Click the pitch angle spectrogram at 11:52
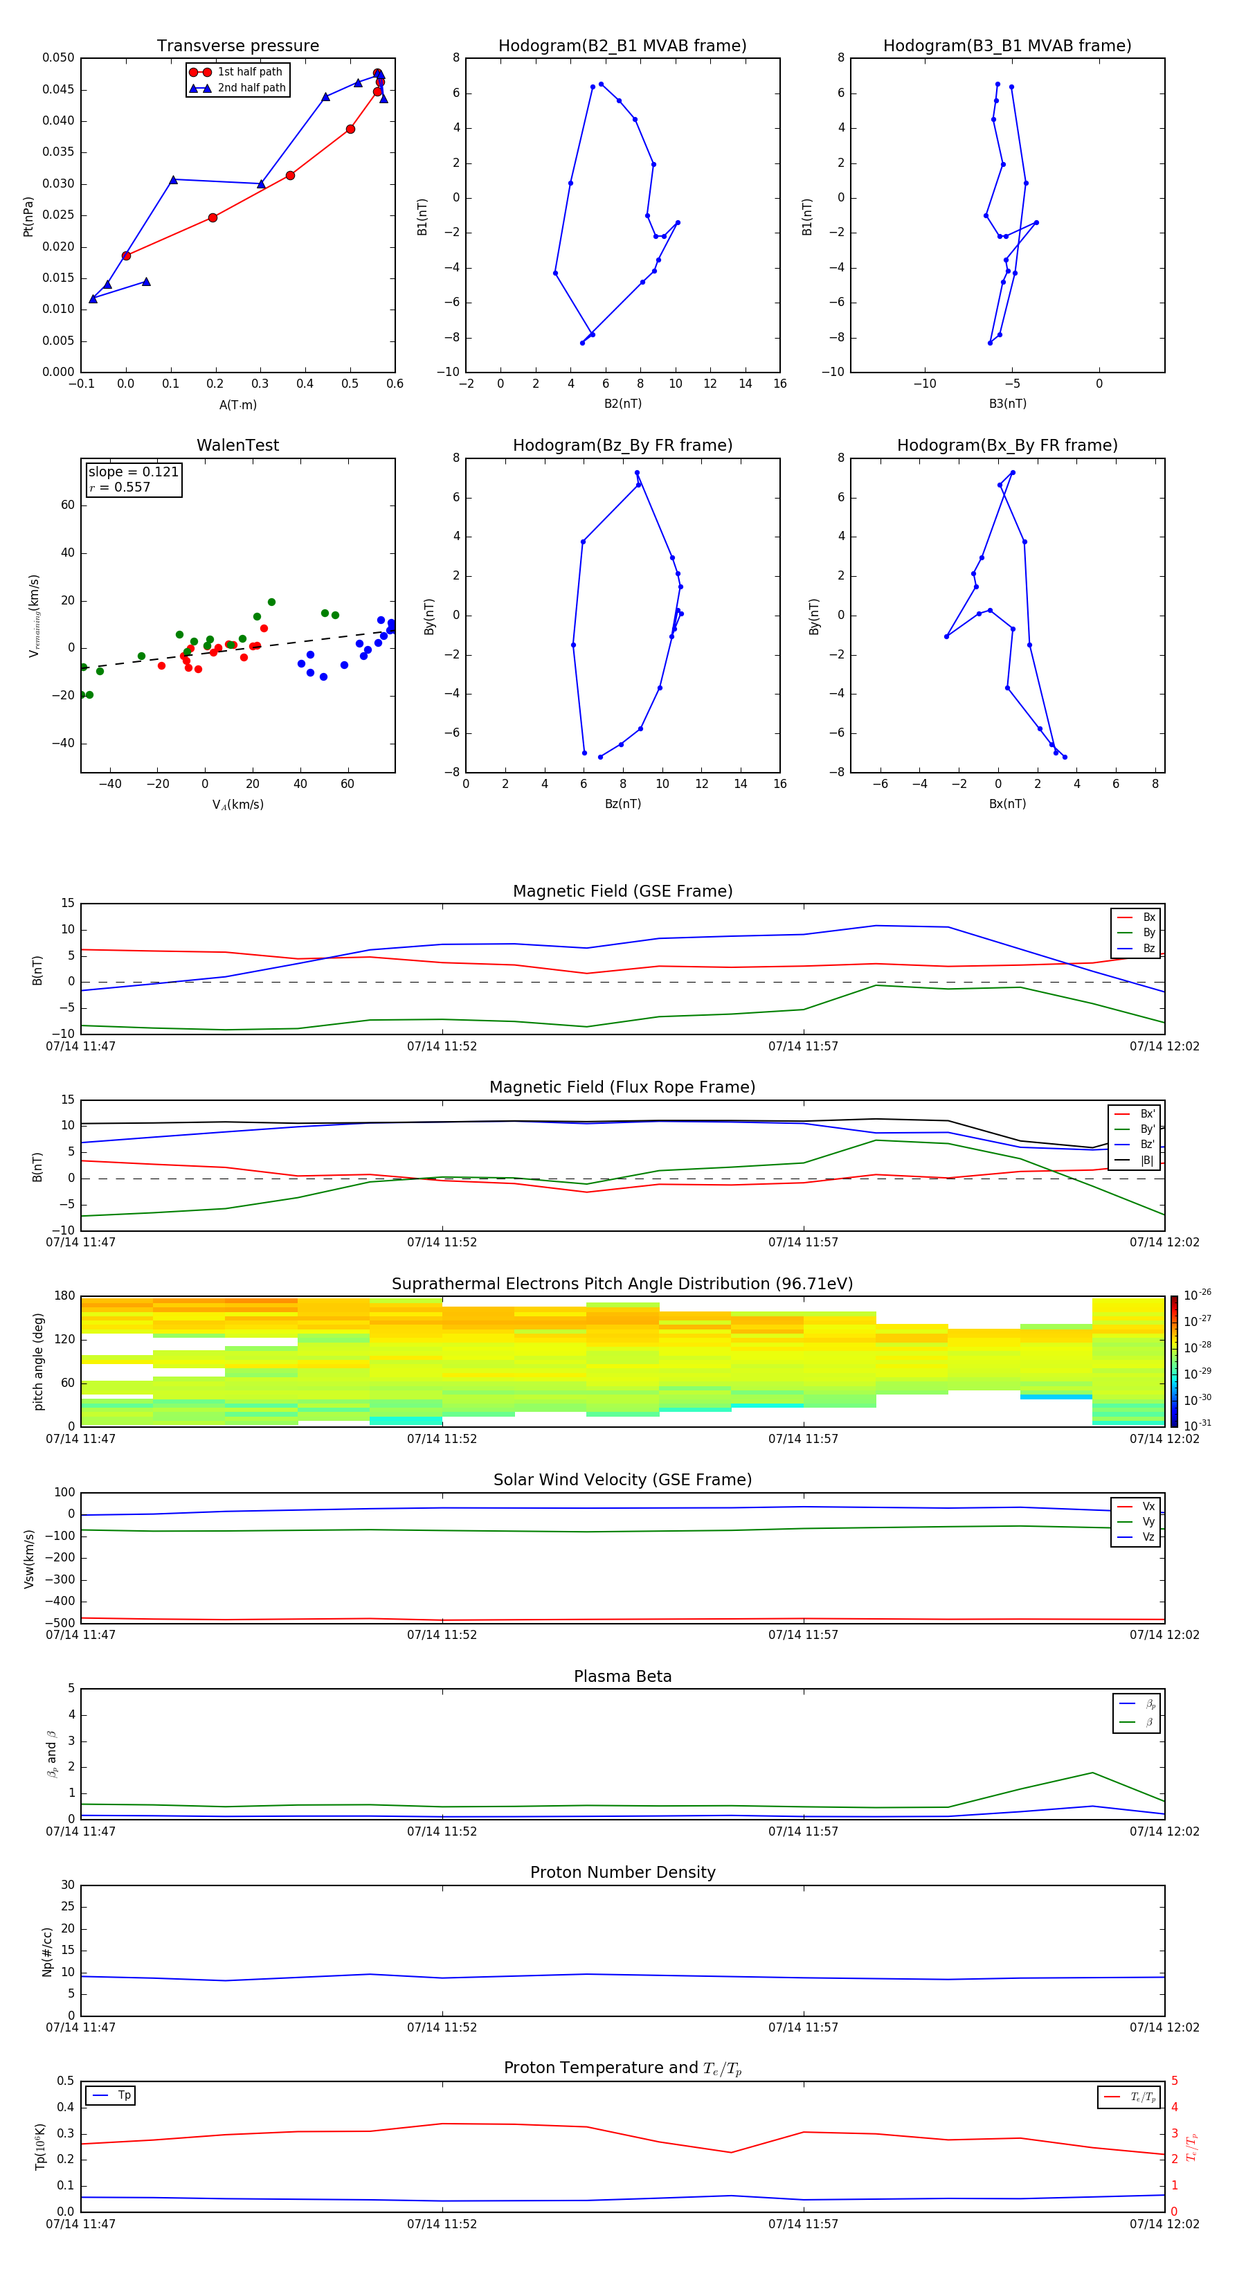Screen dimensions: 1246x2285 pos(442,1361)
